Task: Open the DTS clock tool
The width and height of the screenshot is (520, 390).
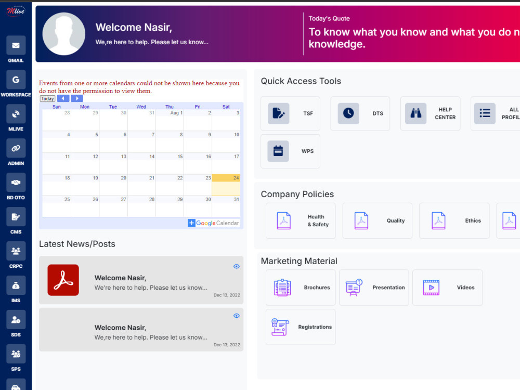Action: click(360, 113)
